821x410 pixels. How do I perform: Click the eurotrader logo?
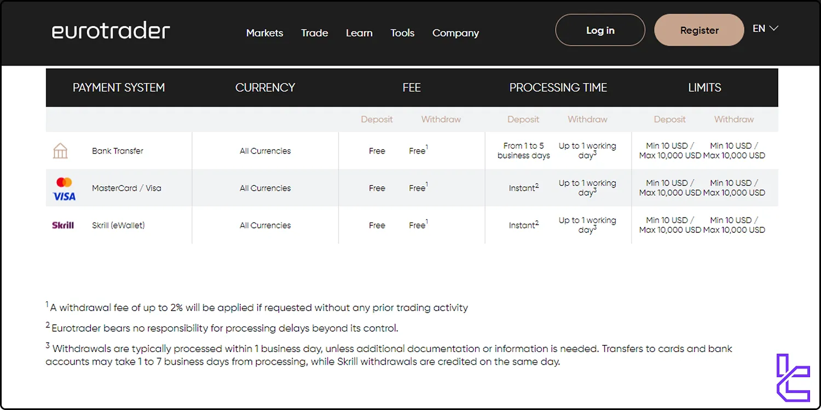(x=111, y=31)
